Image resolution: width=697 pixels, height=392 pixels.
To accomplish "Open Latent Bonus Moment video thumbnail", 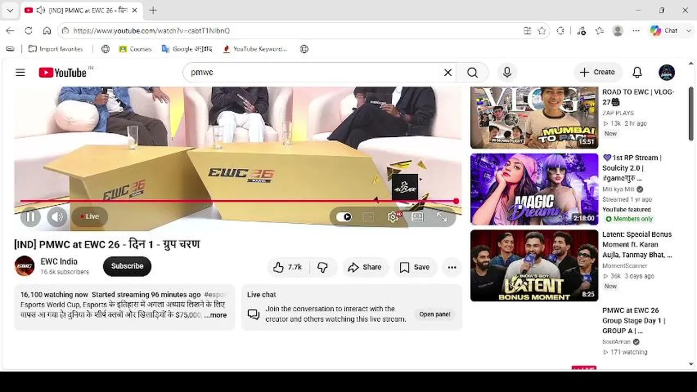I will (534, 265).
